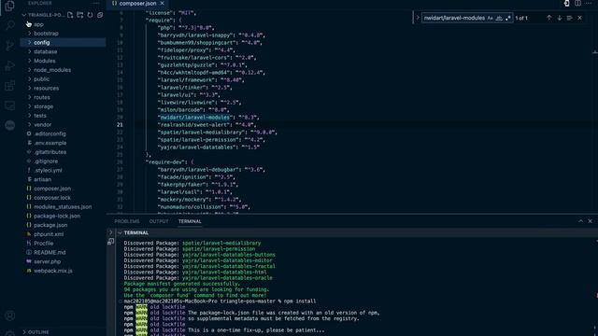The height and width of the screenshot is (336, 598).
Task: Expand the routes folder
Action: [41, 97]
